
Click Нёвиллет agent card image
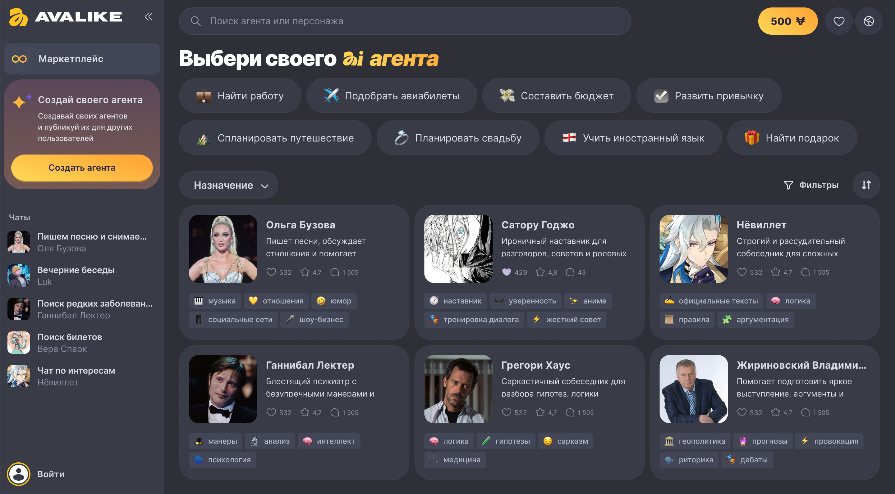pos(694,249)
